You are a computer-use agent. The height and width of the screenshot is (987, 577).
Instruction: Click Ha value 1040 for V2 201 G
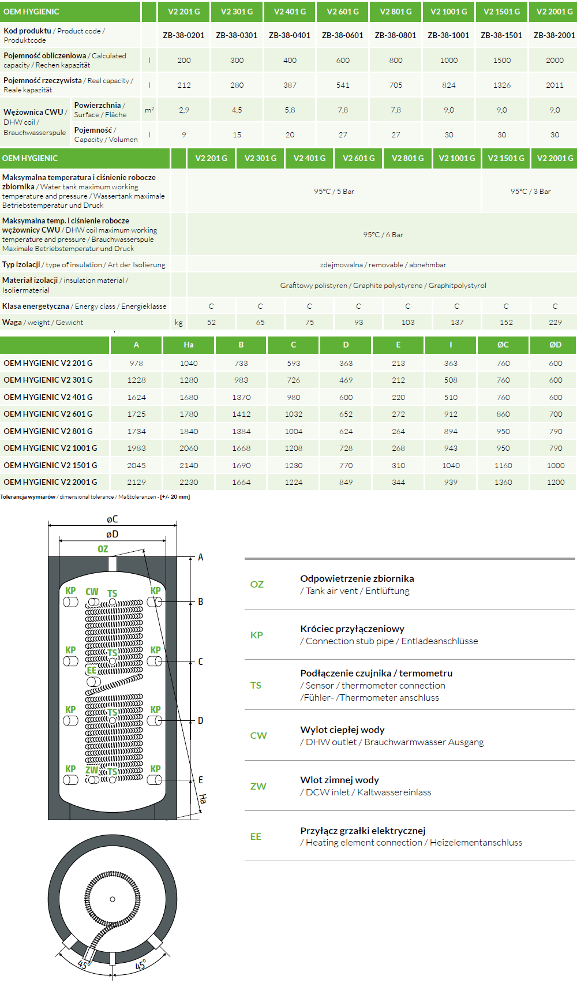tap(189, 364)
